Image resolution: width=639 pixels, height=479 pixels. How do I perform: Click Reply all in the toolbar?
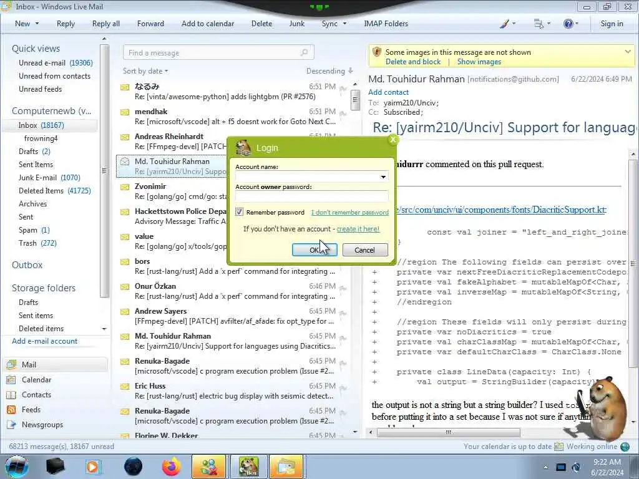(106, 24)
